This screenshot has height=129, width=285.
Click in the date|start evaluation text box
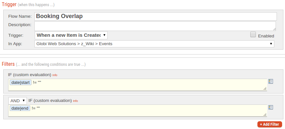coord(137,85)
